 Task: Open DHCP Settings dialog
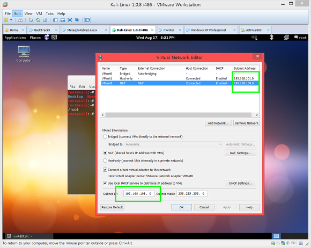[240, 183]
